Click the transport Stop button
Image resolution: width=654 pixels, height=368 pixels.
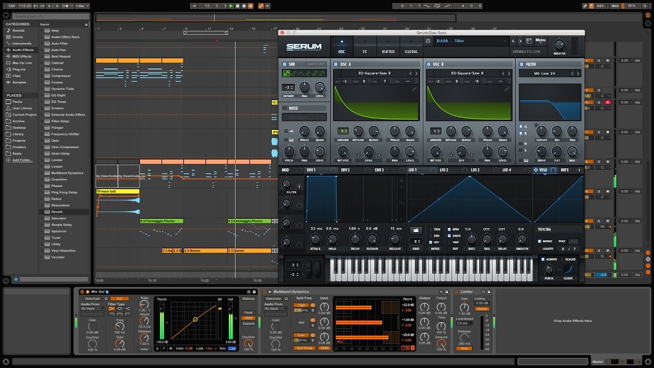click(x=238, y=6)
